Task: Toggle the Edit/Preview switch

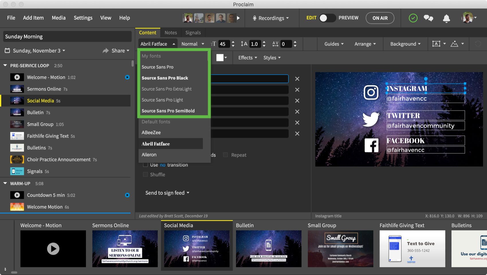Action: pos(327,18)
